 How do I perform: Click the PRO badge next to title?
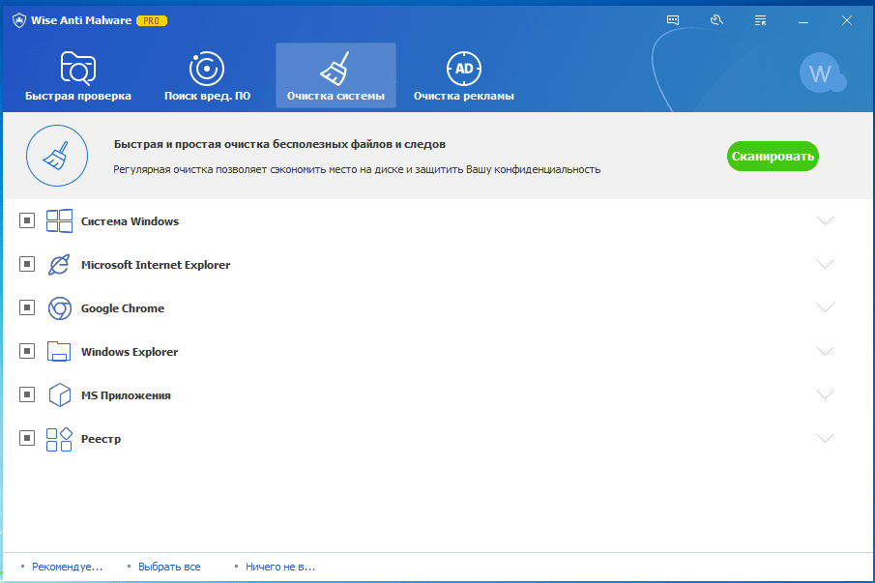tap(151, 20)
